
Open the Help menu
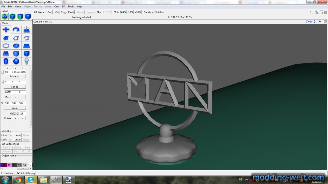pyautogui.click(x=79, y=7)
